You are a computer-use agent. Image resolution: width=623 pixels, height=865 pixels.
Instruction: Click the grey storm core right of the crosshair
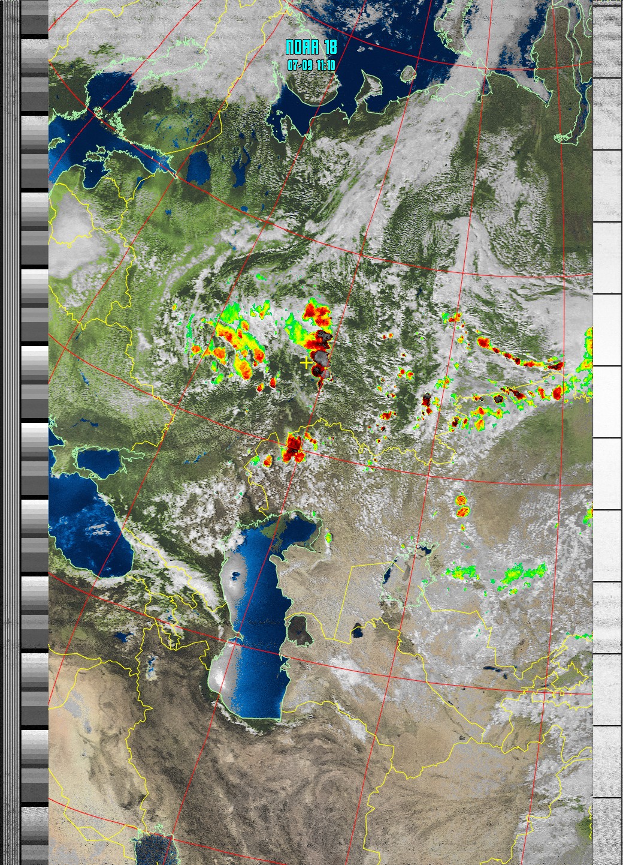point(322,360)
